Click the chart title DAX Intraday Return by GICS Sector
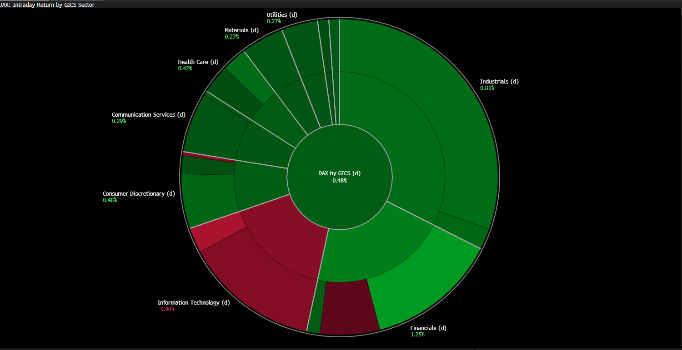Viewport: 682px width, 350px height. coord(47,5)
